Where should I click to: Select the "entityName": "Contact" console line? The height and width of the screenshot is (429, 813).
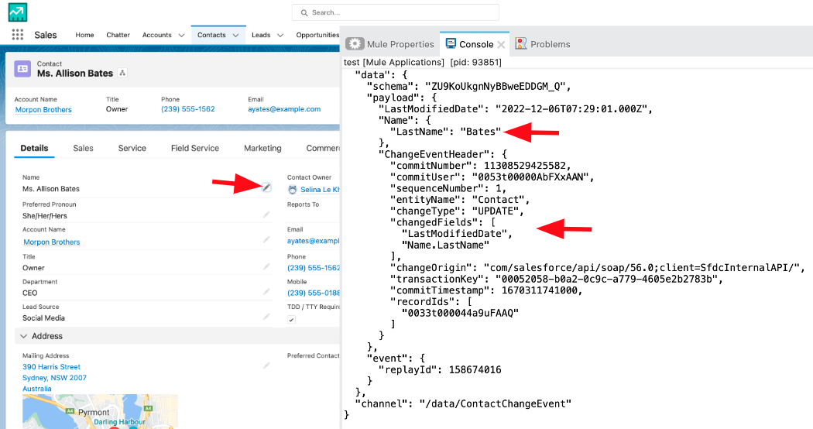459,200
